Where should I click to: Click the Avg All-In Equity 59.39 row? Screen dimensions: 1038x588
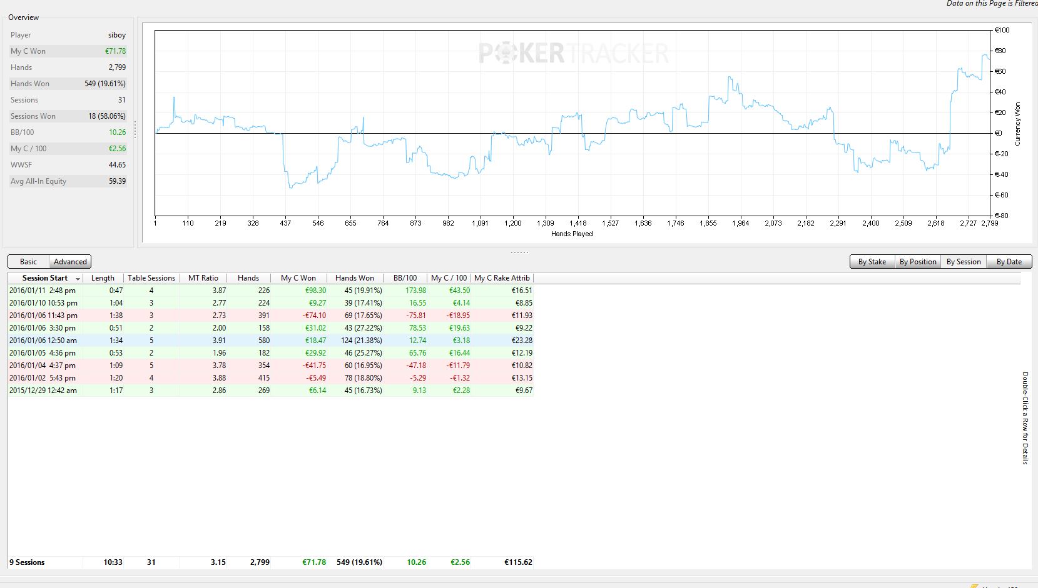click(68, 181)
